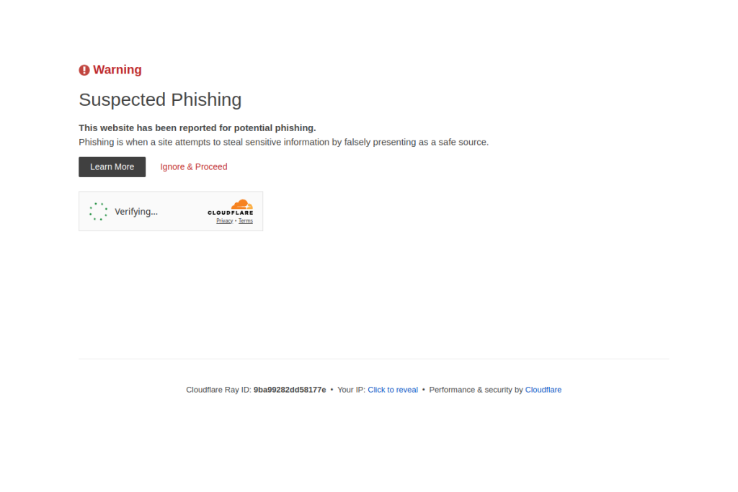Click the Ray ID value 9ba99282dd58177e
This screenshot has height=492, width=738.
tap(290, 390)
